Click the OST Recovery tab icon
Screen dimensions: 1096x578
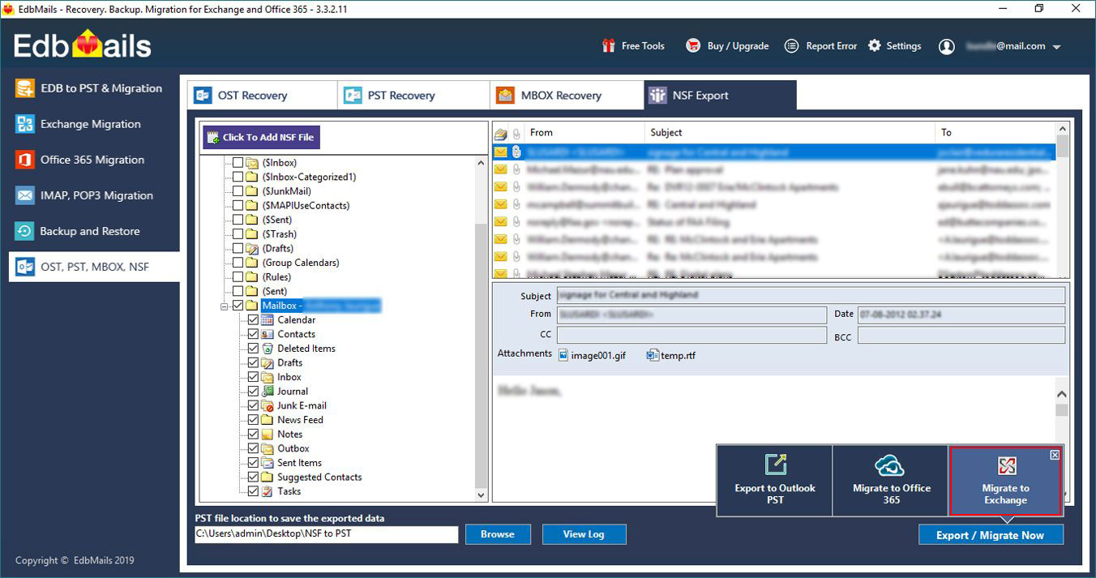[x=203, y=96]
